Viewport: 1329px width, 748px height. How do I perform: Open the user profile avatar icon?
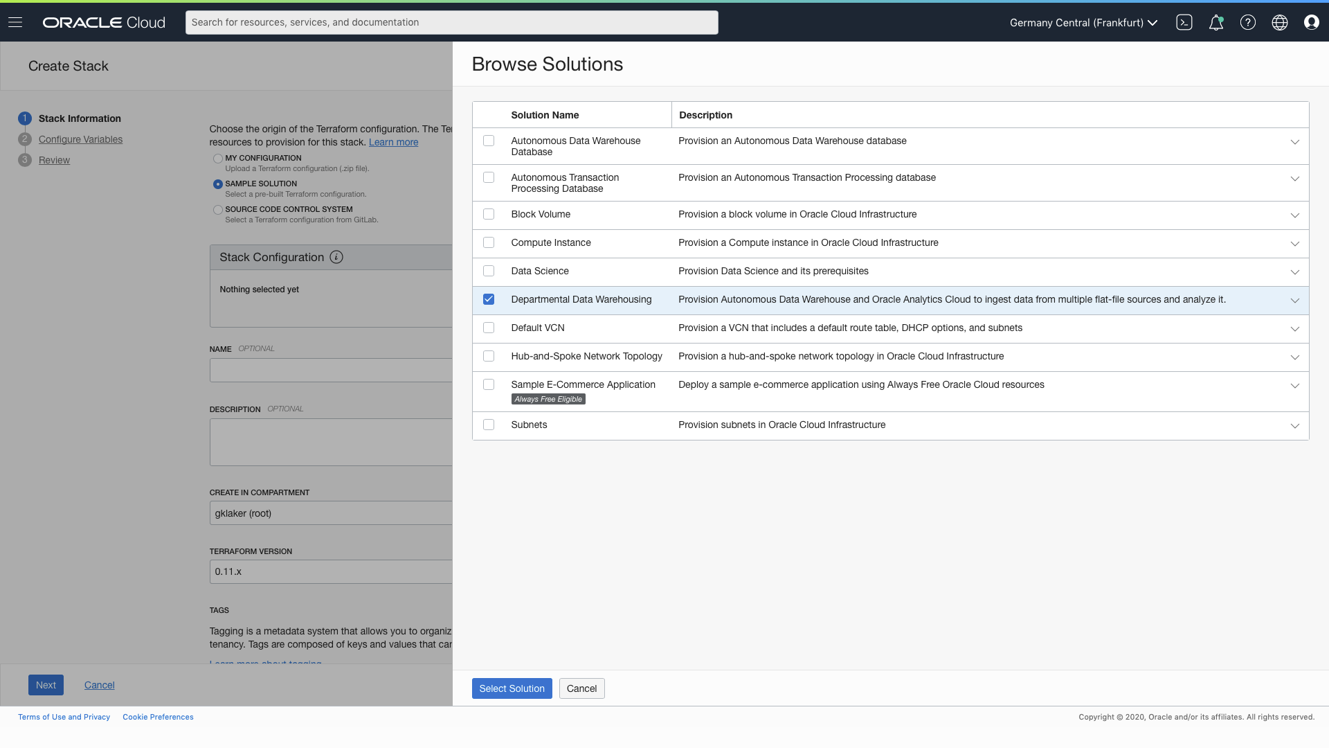click(1311, 22)
